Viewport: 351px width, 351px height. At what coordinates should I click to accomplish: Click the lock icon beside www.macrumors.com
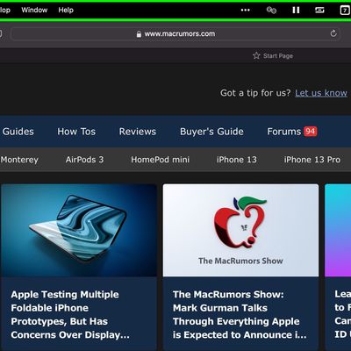coord(139,34)
